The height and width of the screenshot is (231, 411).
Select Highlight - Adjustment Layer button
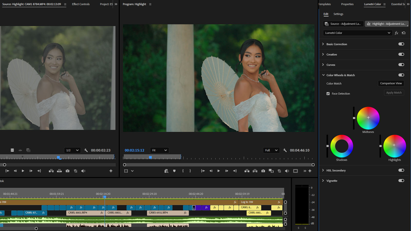click(x=387, y=24)
